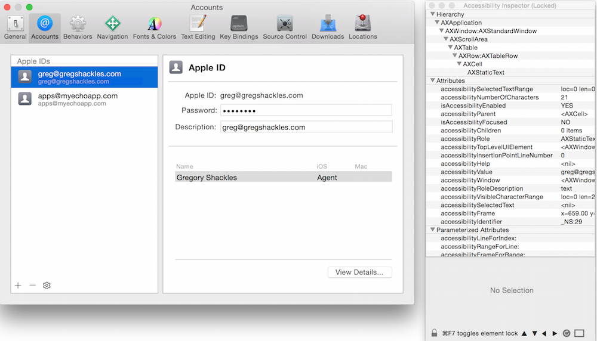Select the accessibilityIdentifier attribute row
Screen dimensions: 597x341
(x=510, y=222)
